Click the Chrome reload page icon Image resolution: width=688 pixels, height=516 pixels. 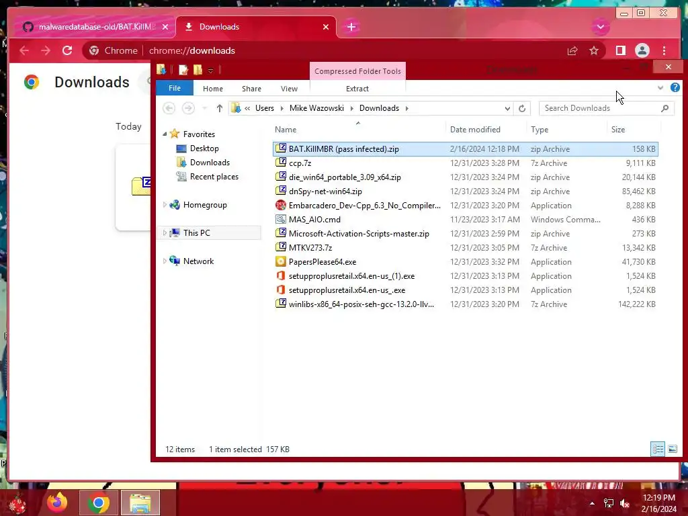(x=67, y=50)
